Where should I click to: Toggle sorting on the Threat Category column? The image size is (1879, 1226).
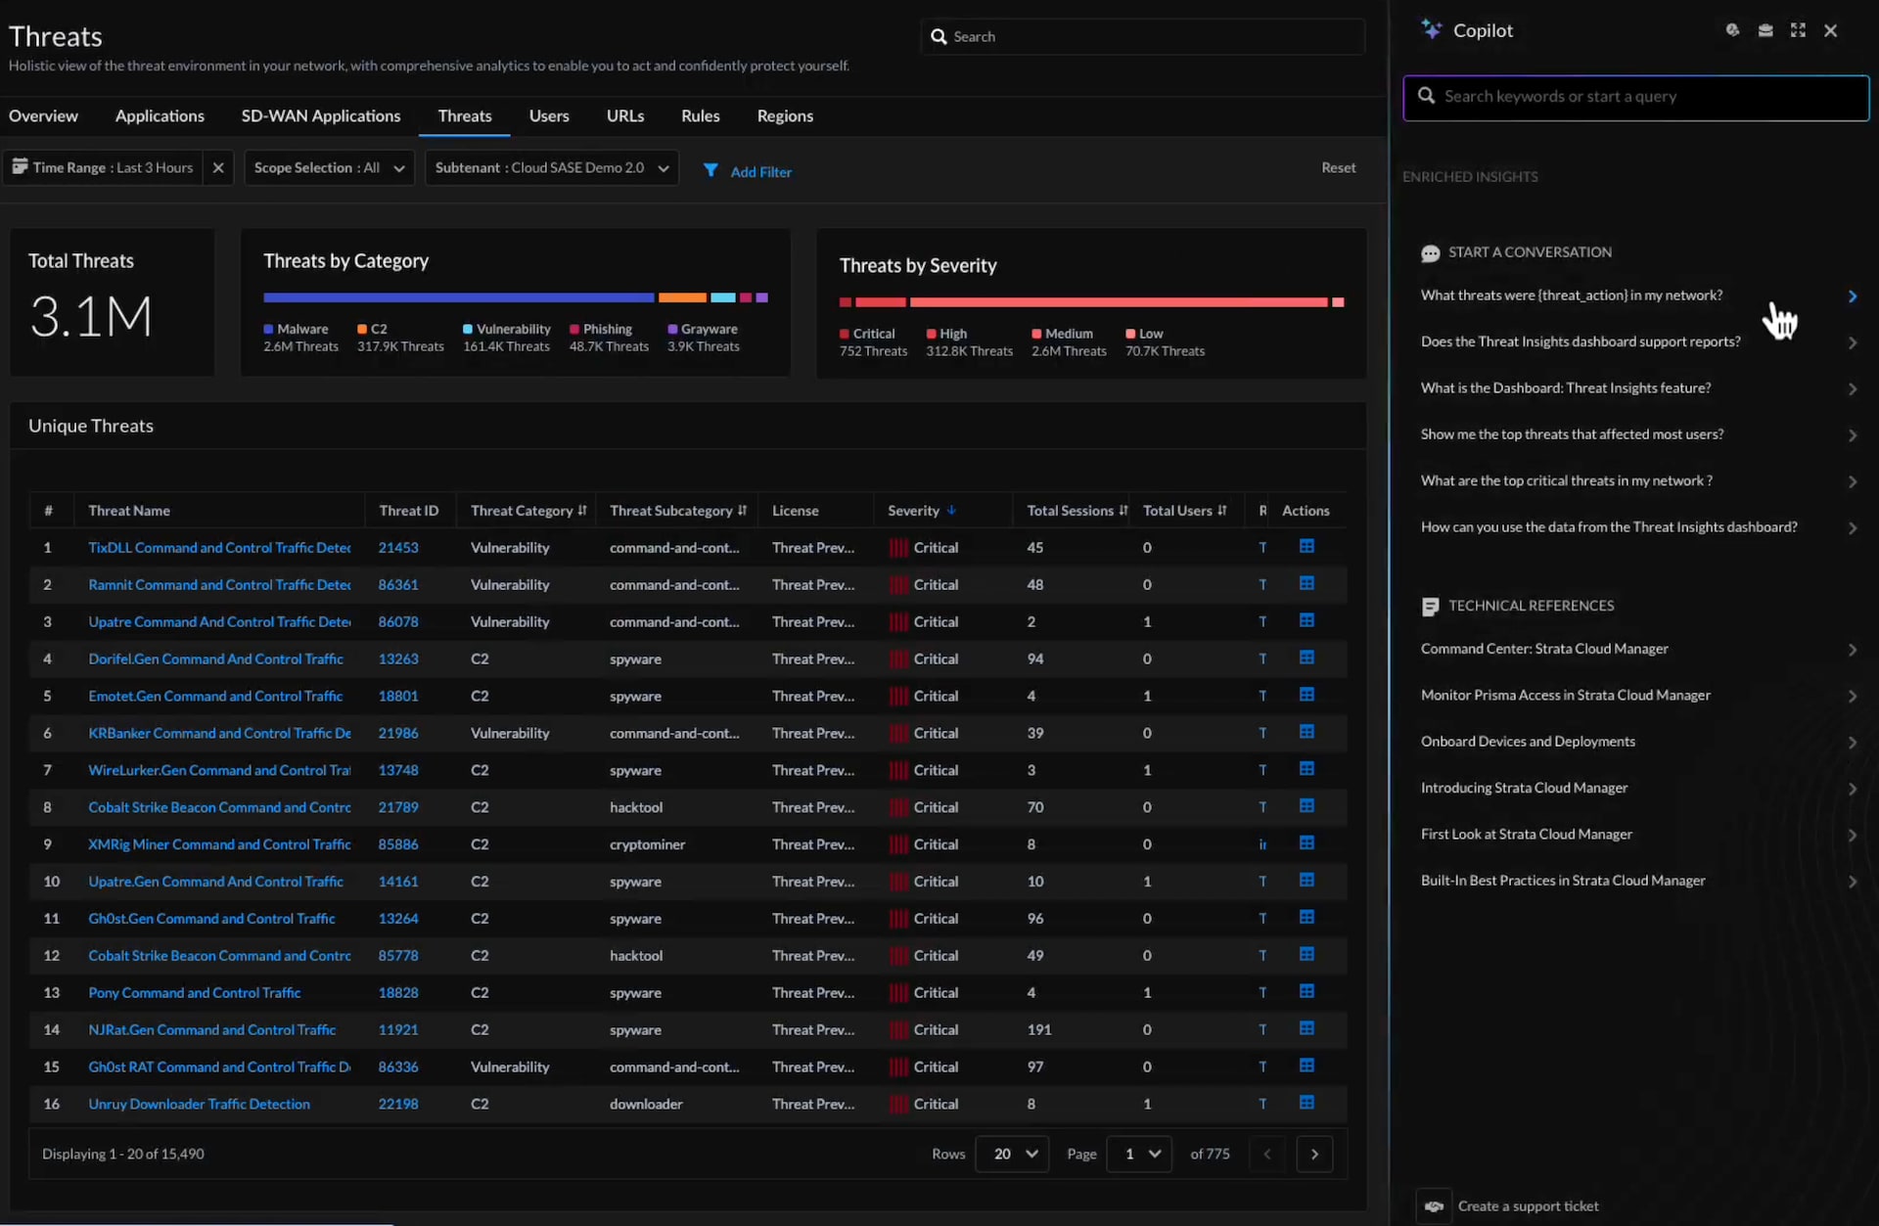tap(581, 510)
